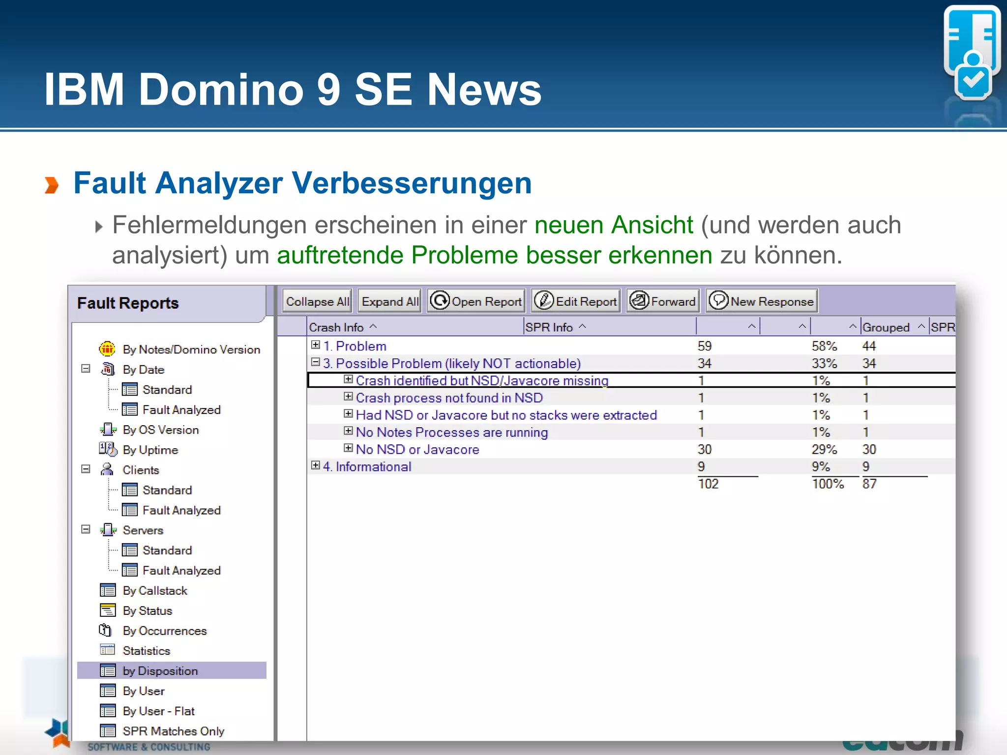Click the Statistics view icon
This screenshot has width=1007, height=755.
click(x=107, y=650)
